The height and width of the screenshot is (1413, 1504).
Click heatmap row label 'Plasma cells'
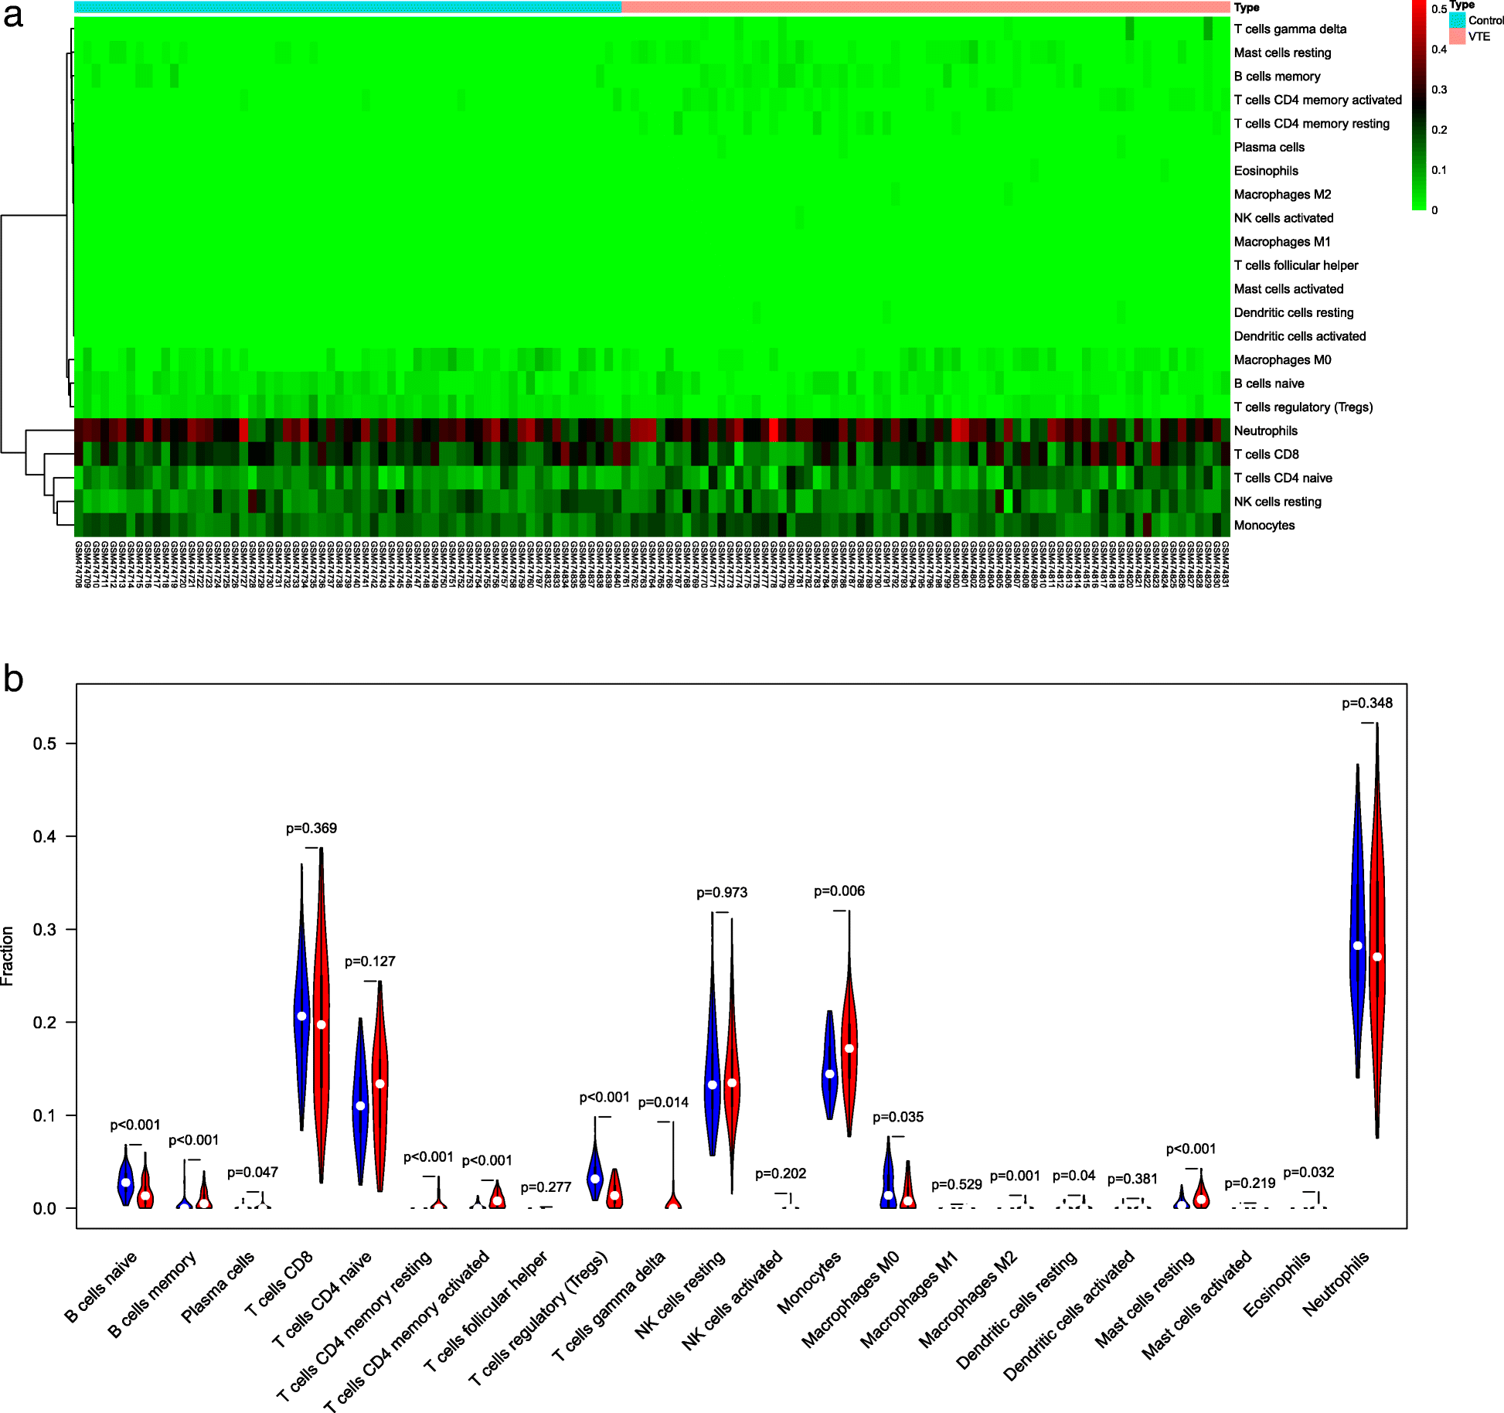(x=1269, y=147)
